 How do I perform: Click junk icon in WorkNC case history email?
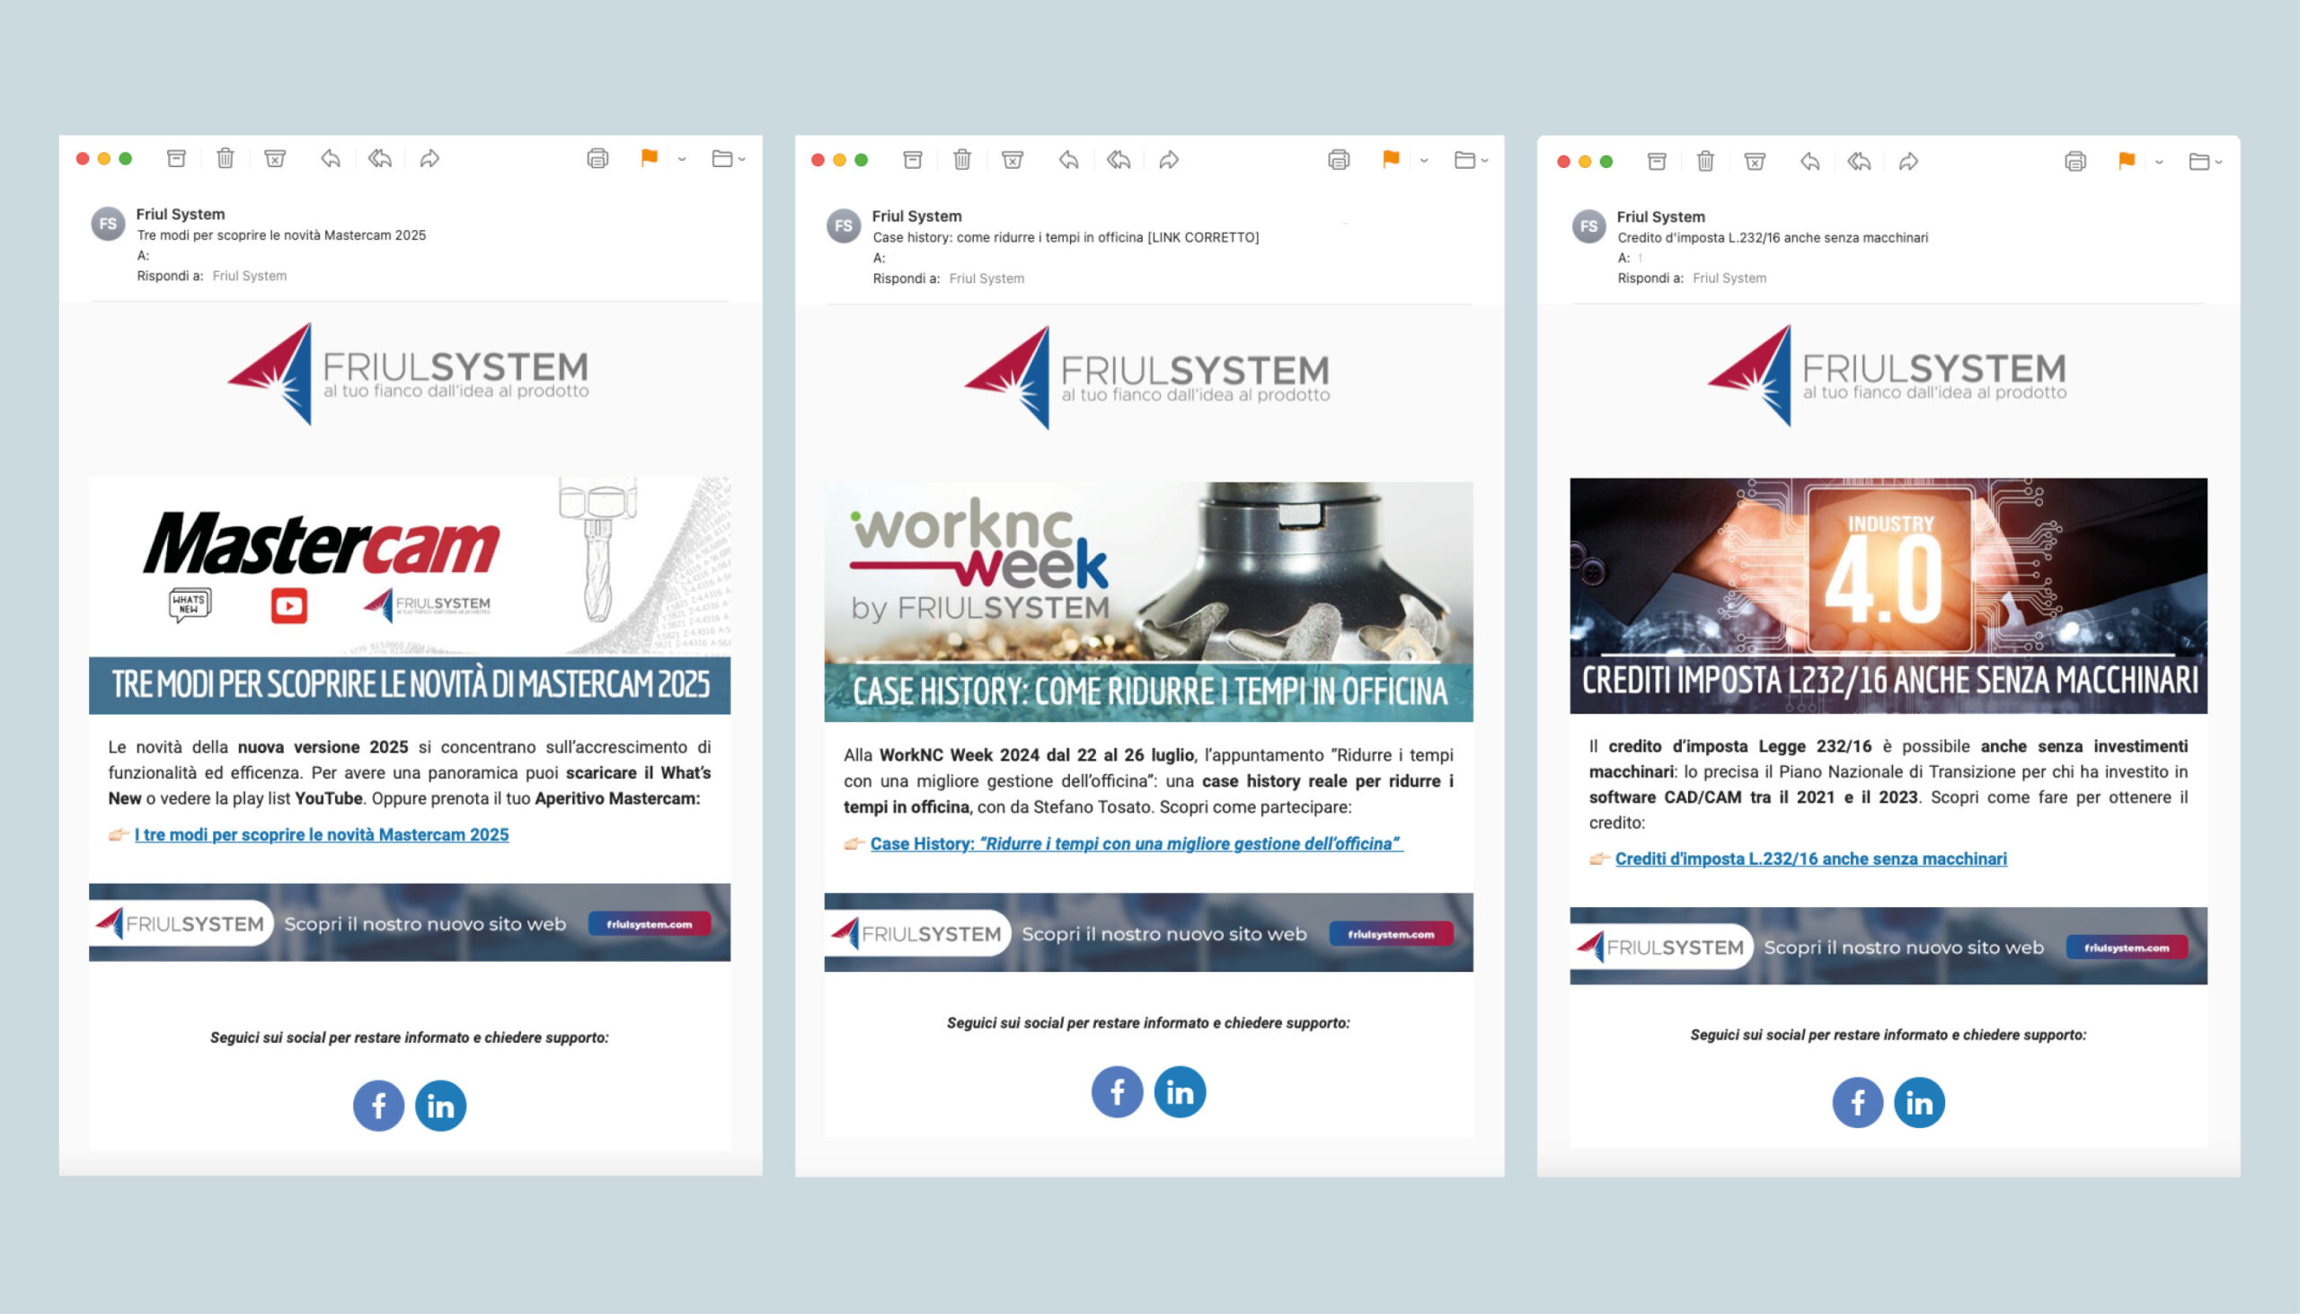[x=1012, y=161]
